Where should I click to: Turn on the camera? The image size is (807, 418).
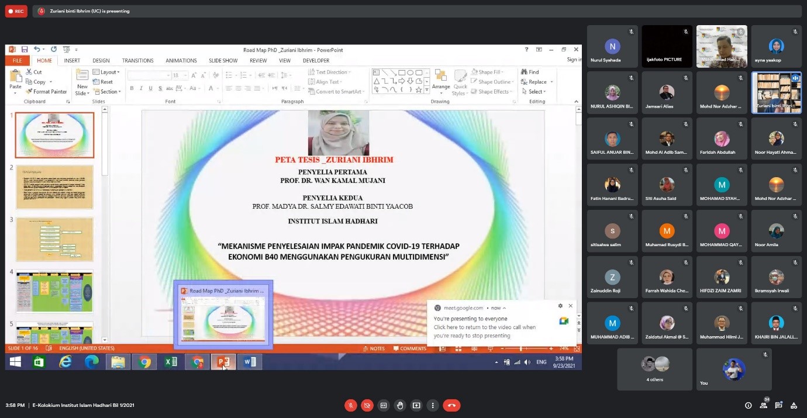tap(367, 405)
